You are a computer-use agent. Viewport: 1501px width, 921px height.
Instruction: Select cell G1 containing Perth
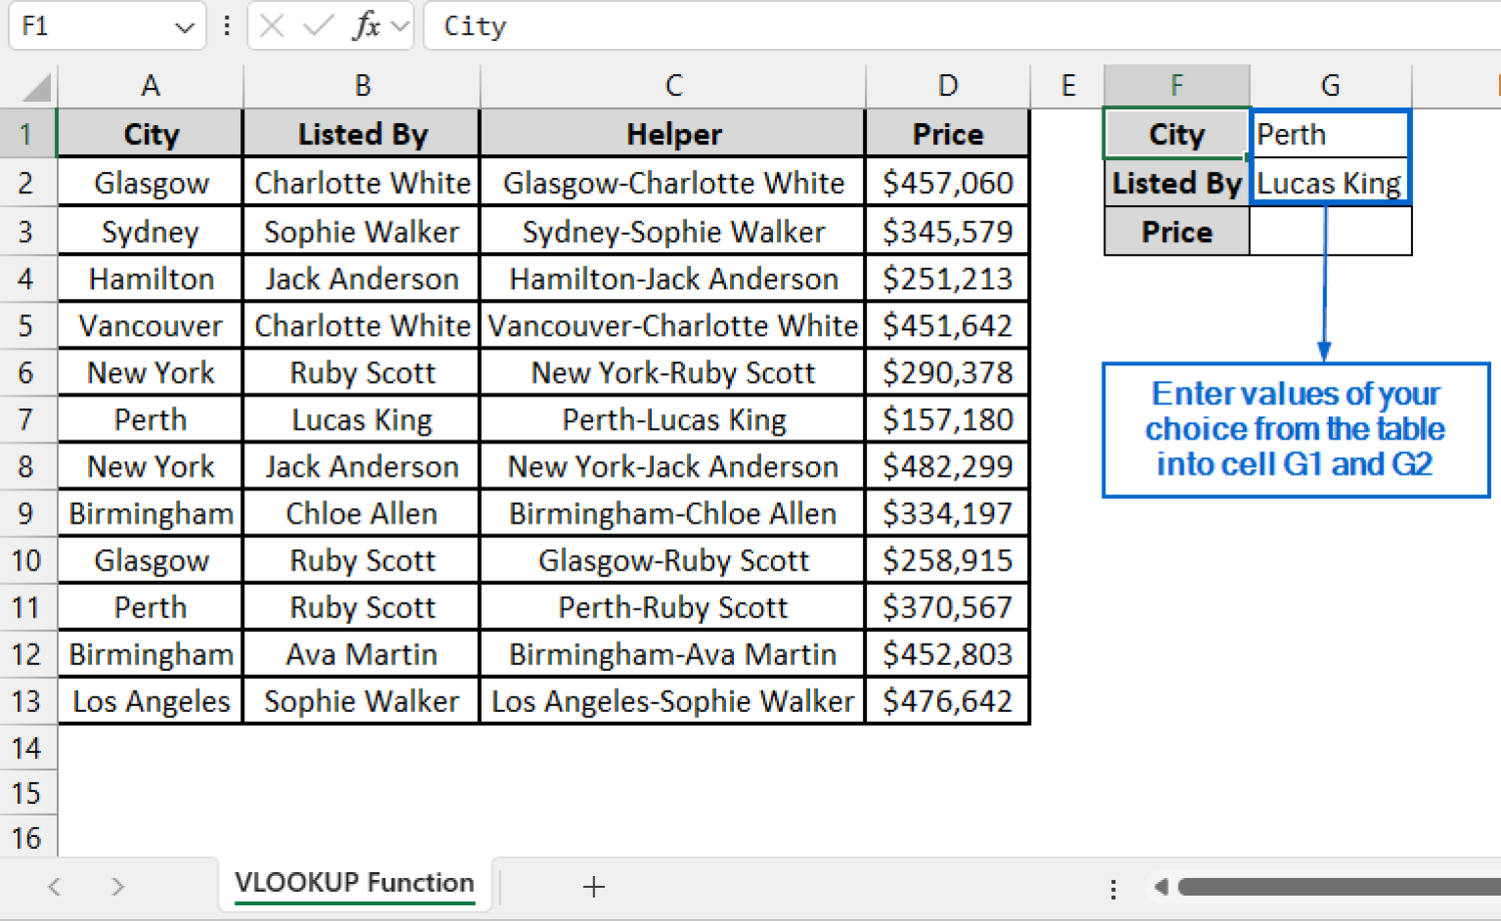pyautogui.click(x=1330, y=134)
